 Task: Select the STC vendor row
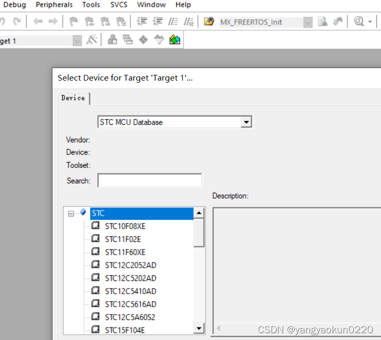142,213
